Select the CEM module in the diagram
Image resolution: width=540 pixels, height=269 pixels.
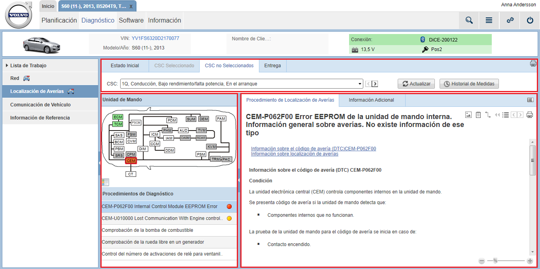click(131, 161)
